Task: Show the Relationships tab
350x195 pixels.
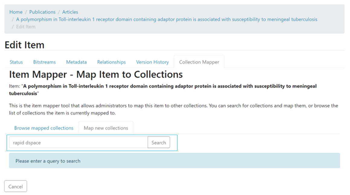Action: coord(111,62)
